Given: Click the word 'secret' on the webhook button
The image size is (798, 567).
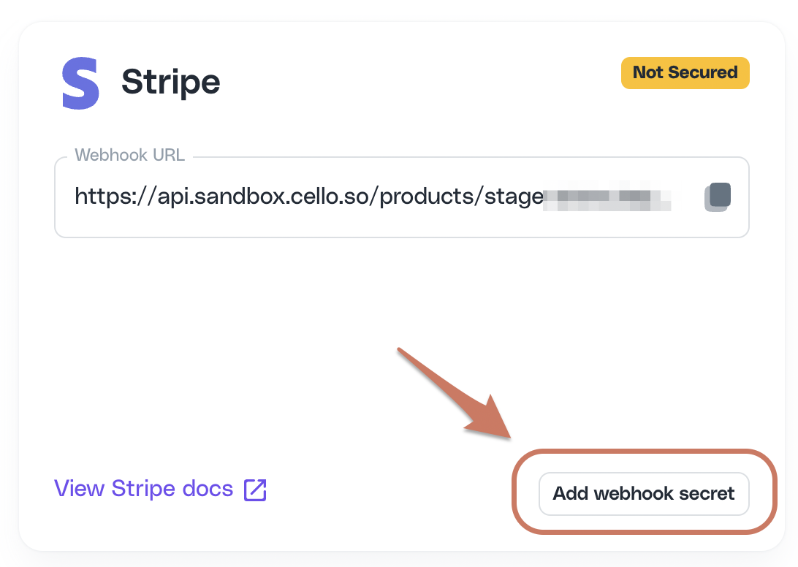Looking at the screenshot, I should tap(707, 494).
